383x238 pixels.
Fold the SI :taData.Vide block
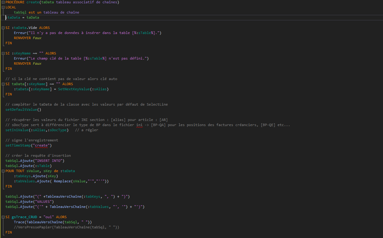pos(3,28)
